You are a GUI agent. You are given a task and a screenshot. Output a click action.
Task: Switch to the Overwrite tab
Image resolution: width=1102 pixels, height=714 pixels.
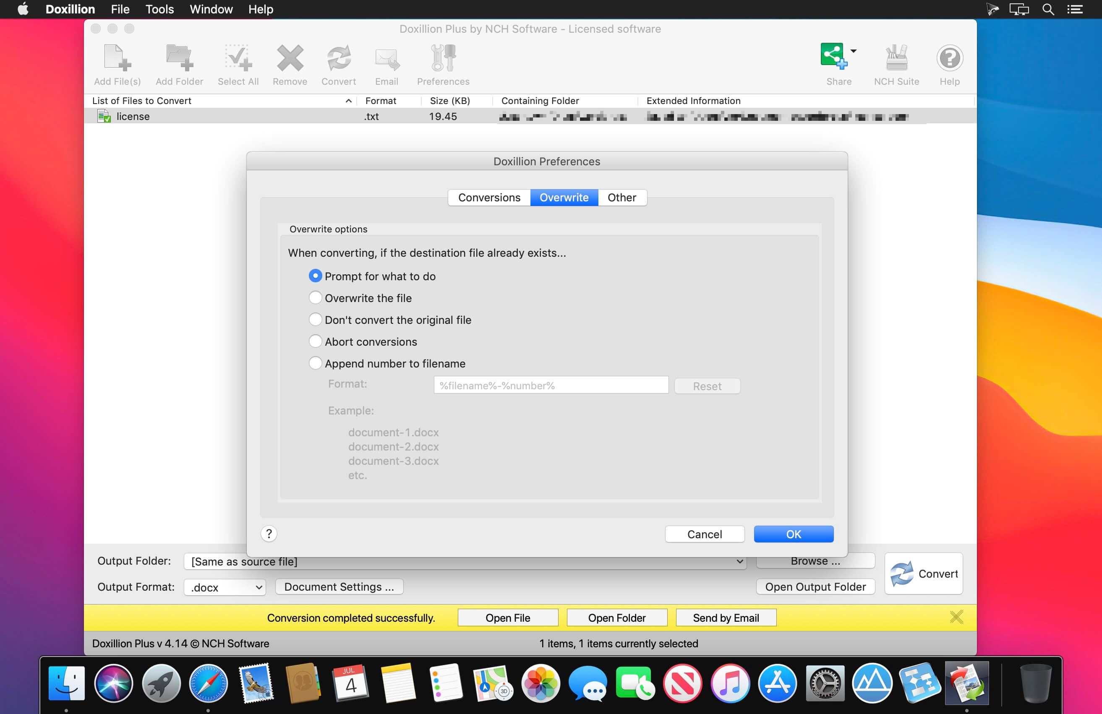[564, 198]
